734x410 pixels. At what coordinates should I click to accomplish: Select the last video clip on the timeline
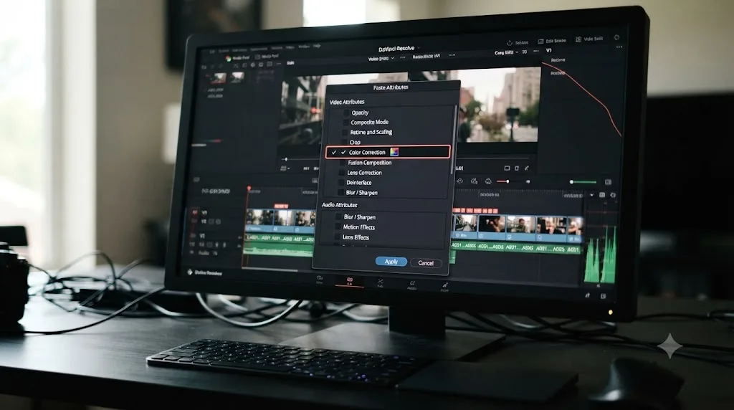575,229
